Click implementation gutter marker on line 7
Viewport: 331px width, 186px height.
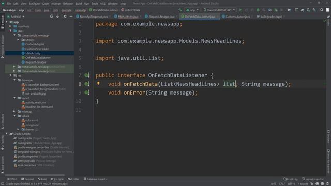[87, 75]
